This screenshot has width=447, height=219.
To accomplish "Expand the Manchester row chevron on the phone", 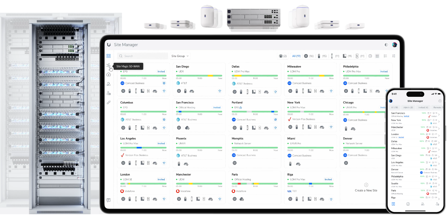I will click(439, 129).
